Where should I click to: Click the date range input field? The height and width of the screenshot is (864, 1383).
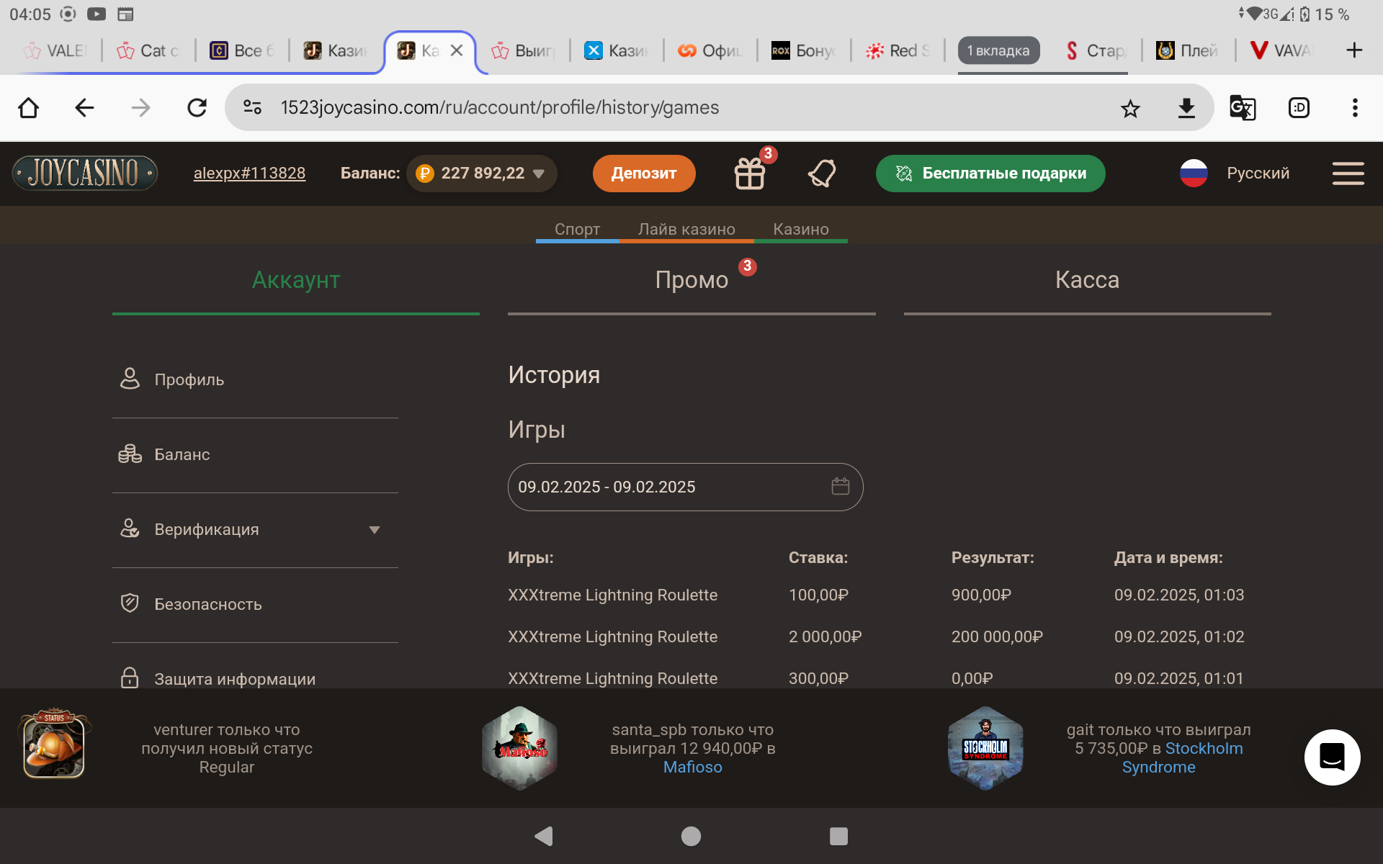tap(670, 487)
